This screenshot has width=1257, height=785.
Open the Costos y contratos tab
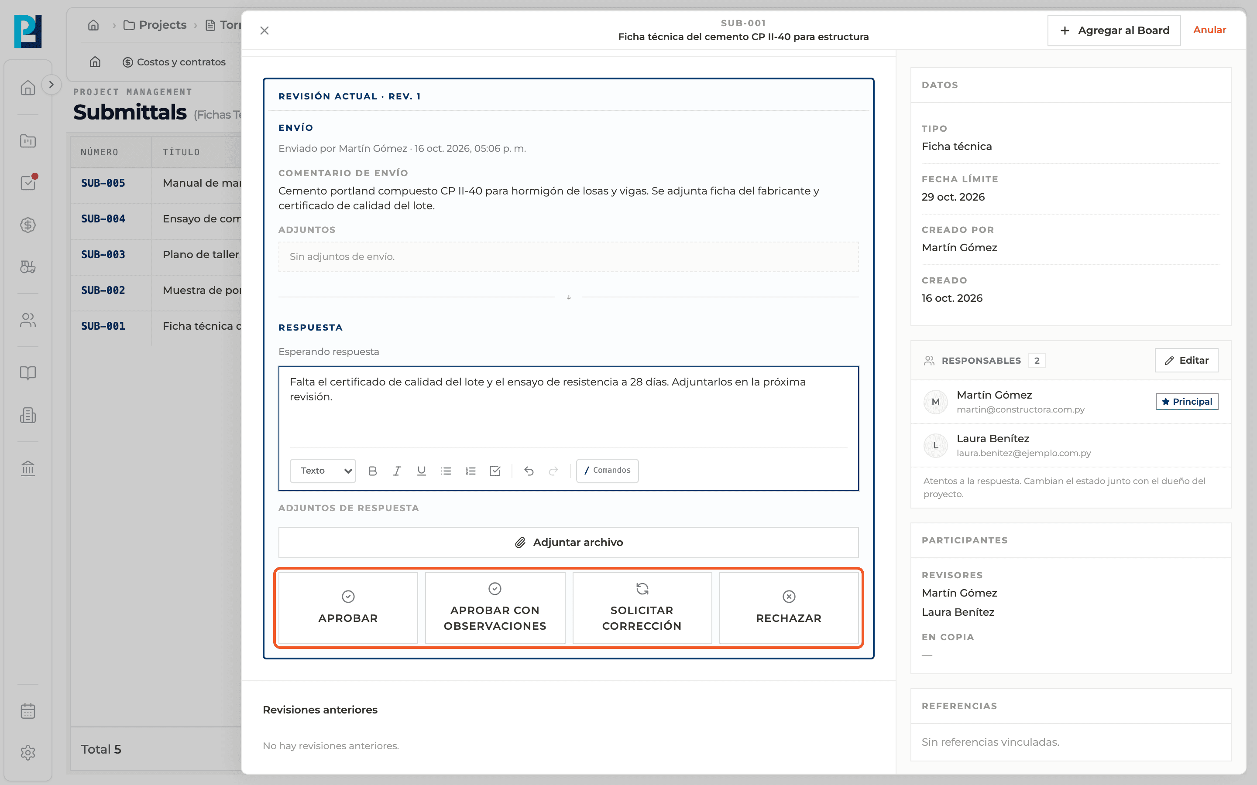click(x=174, y=62)
